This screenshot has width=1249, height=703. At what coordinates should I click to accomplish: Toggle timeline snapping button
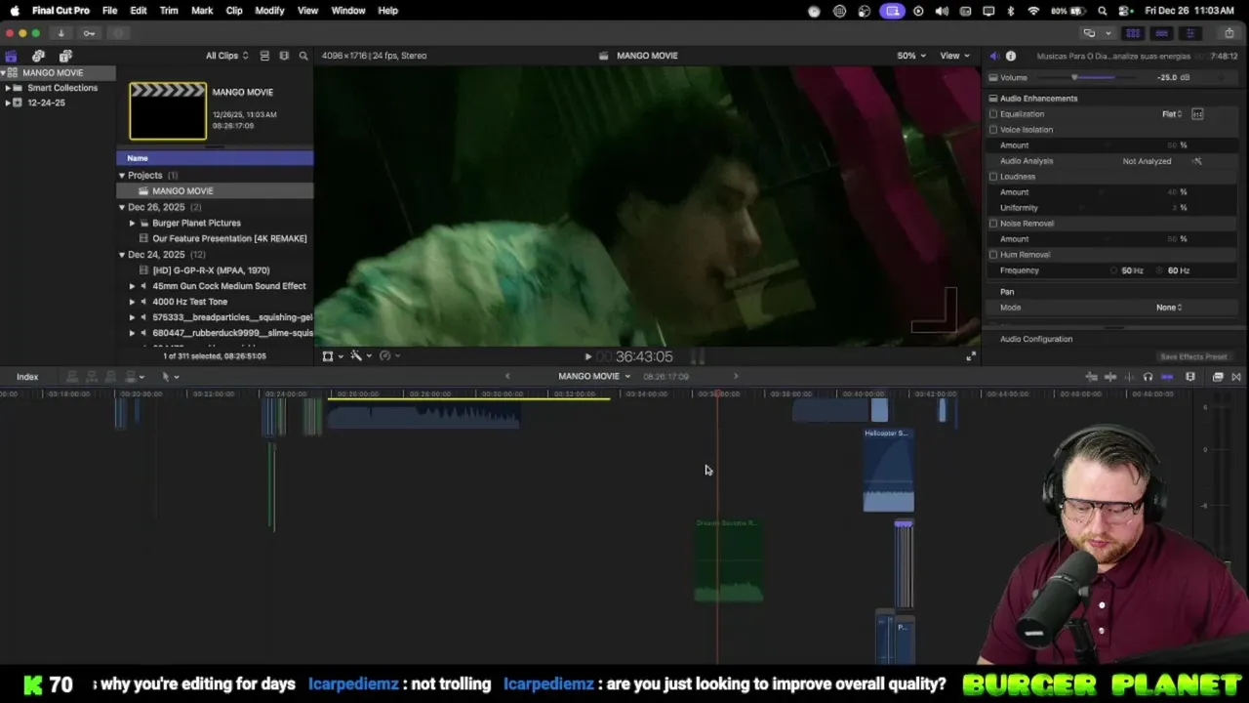[x=1167, y=377]
